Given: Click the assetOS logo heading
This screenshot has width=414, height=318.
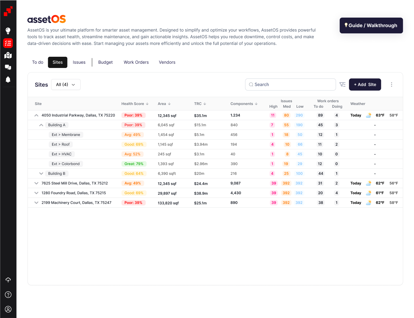Looking at the screenshot, I should (x=47, y=19).
